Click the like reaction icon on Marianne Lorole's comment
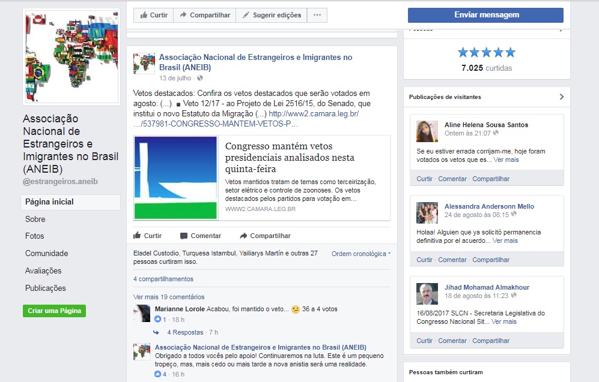This screenshot has height=382, width=599. 158,319
